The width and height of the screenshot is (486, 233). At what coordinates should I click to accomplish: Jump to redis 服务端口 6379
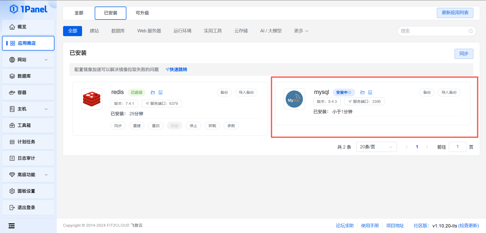pos(162,104)
